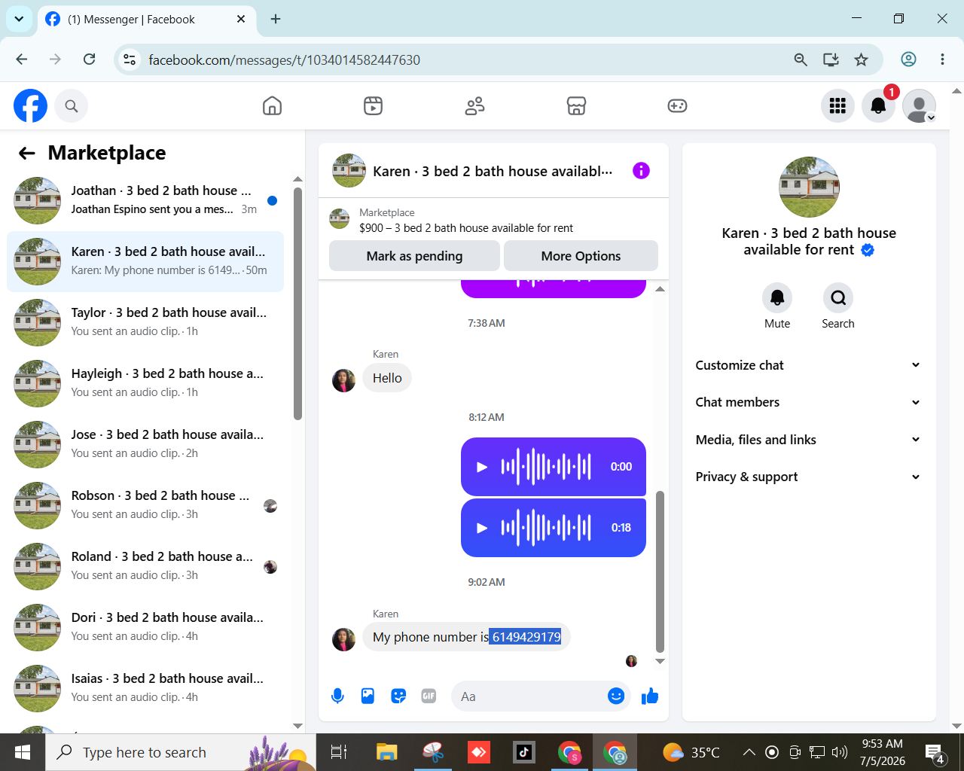Screen dimensions: 964x771
Task: Choose a GIF
Action: [429, 696]
